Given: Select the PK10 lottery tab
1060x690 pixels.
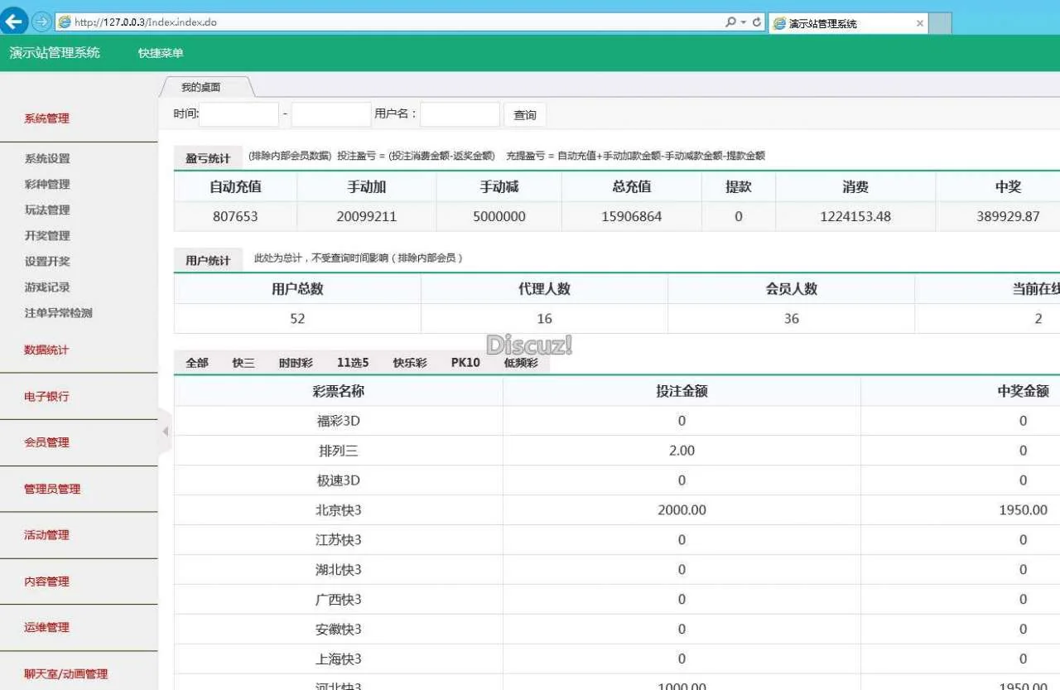Looking at the screenshot, I should pyautogui.click(x=465, y=363).
